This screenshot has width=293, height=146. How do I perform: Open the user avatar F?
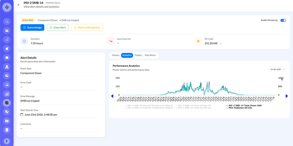tap(7, 141)
